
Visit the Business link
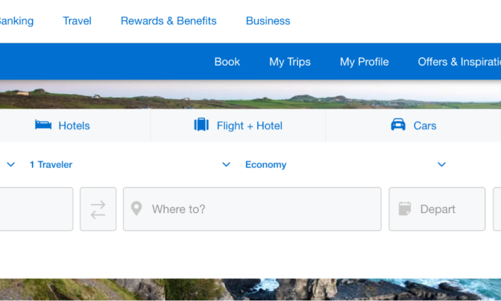point(268,21)
